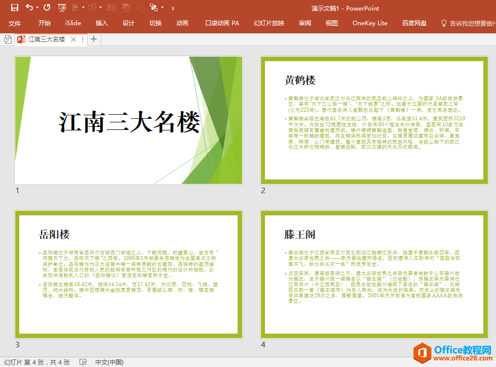This screenshot has width=496, height=367.
Task: Open the spell check icon in status bar
Action: tap(83, 362)
